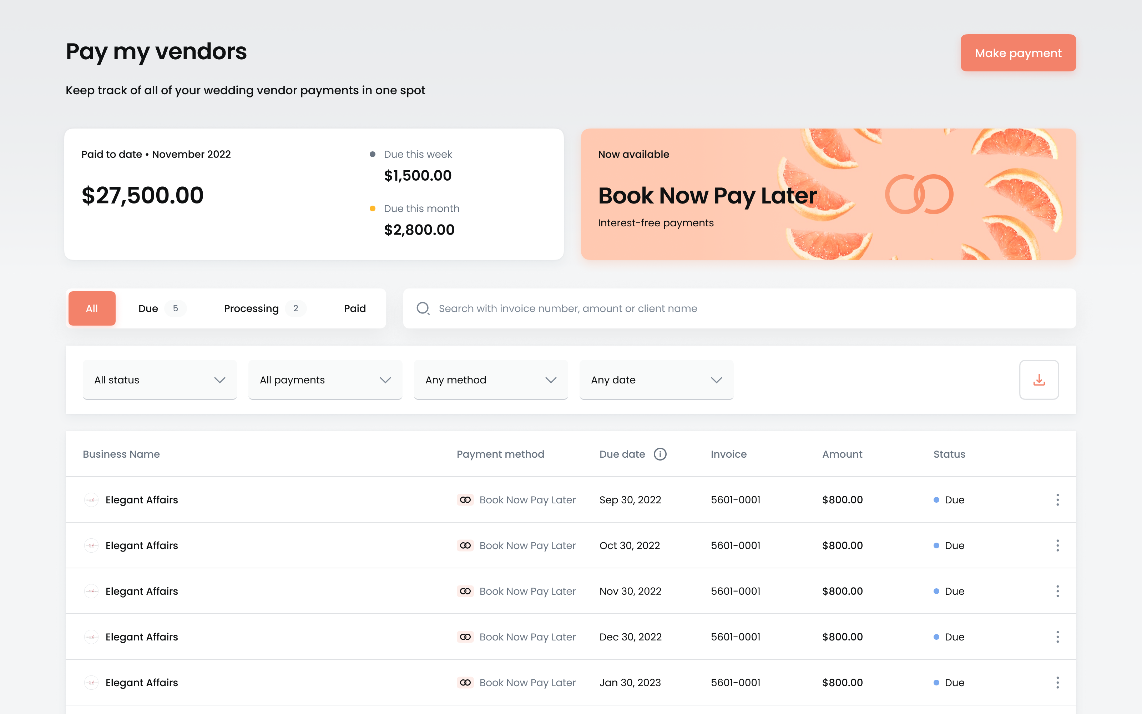This screenshot has width=1142, height=714.
Task: Click the Invoice column header
Action: (729, 454)
